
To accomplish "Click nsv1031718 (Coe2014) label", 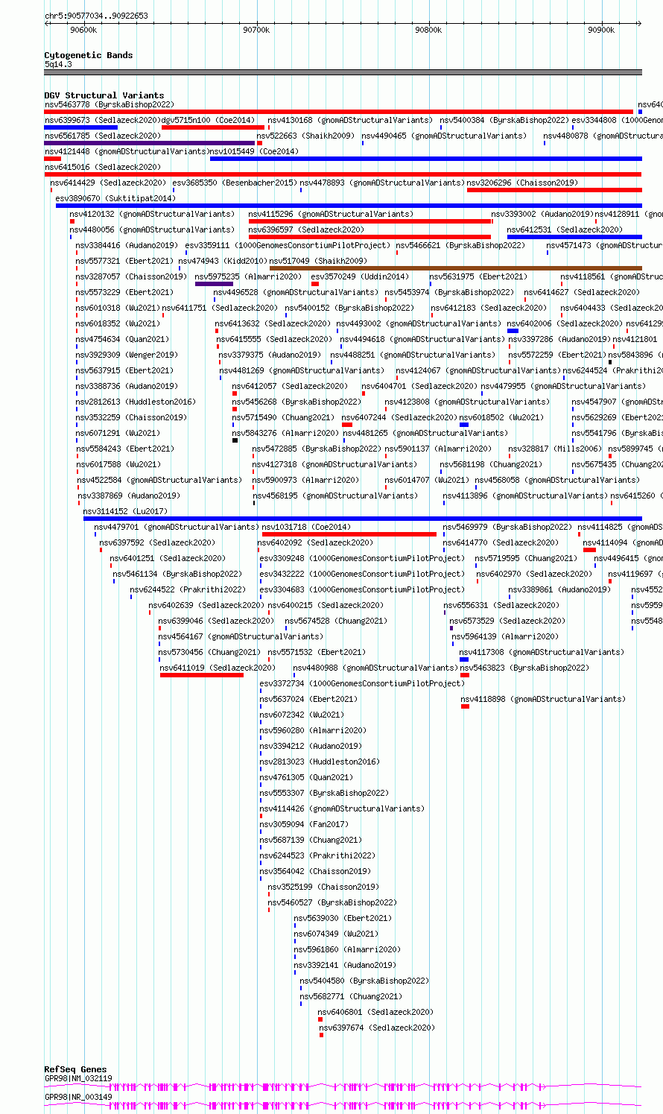I will (x=306, y=528).
